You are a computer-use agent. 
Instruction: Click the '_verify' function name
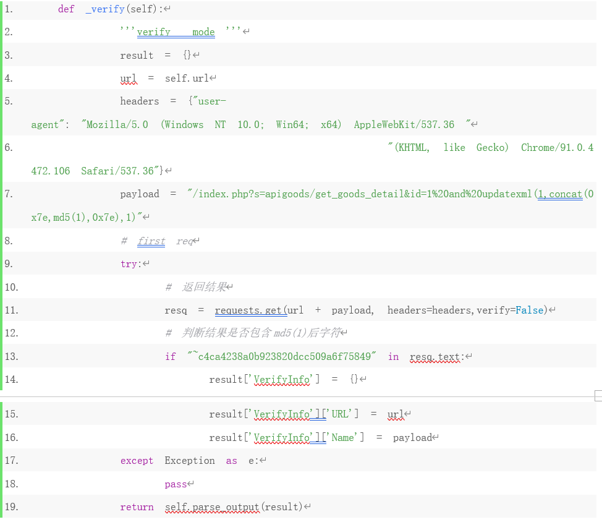click(x=105, y=9)
